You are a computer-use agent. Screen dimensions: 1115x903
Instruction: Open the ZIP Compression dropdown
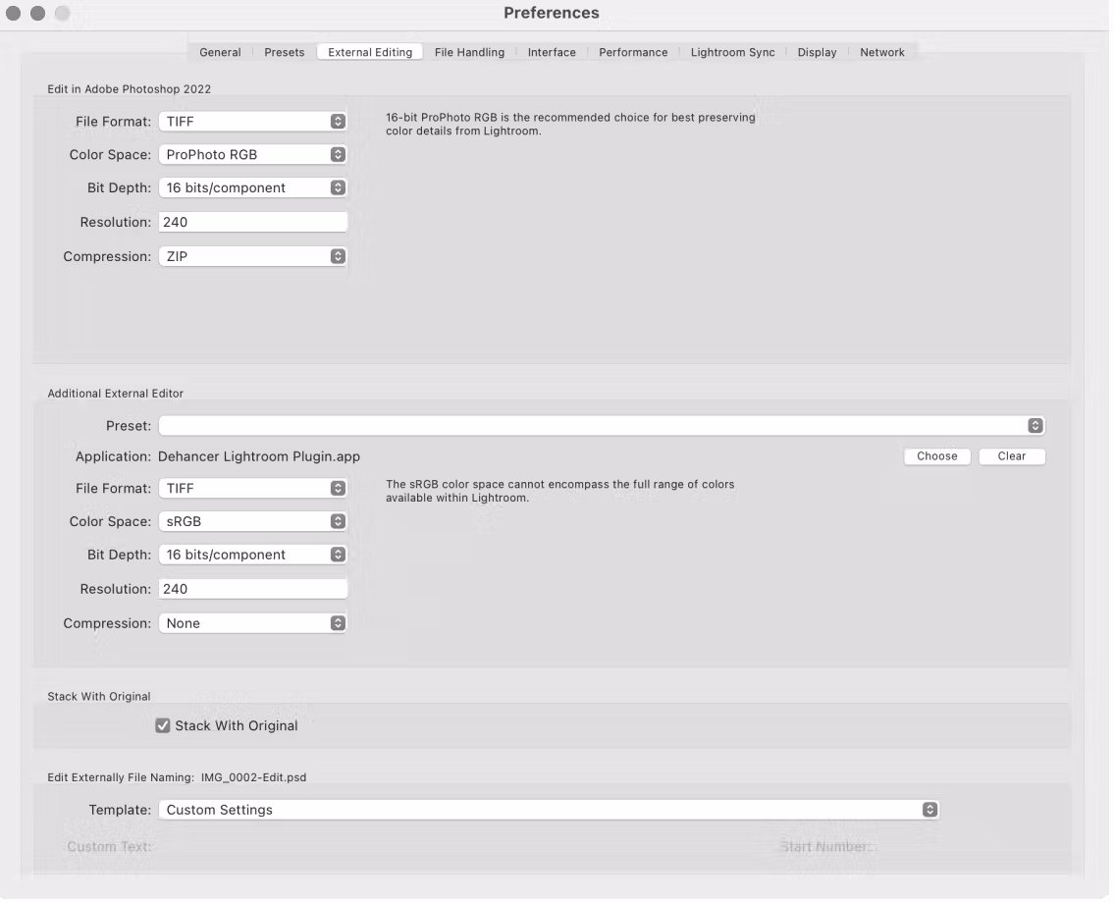[x=252, y=257]
